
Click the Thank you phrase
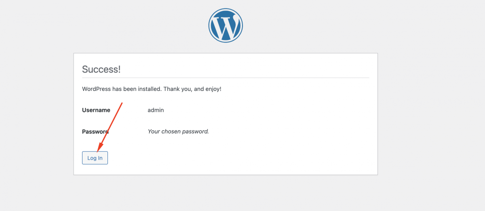click(x=177, y=89)
